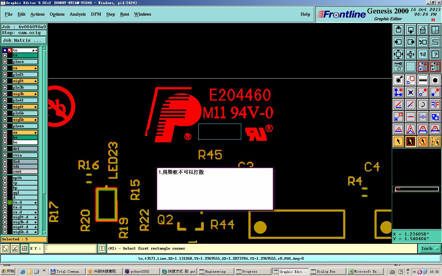Toggle display checkbox for layer to.d

click(5, 202)
